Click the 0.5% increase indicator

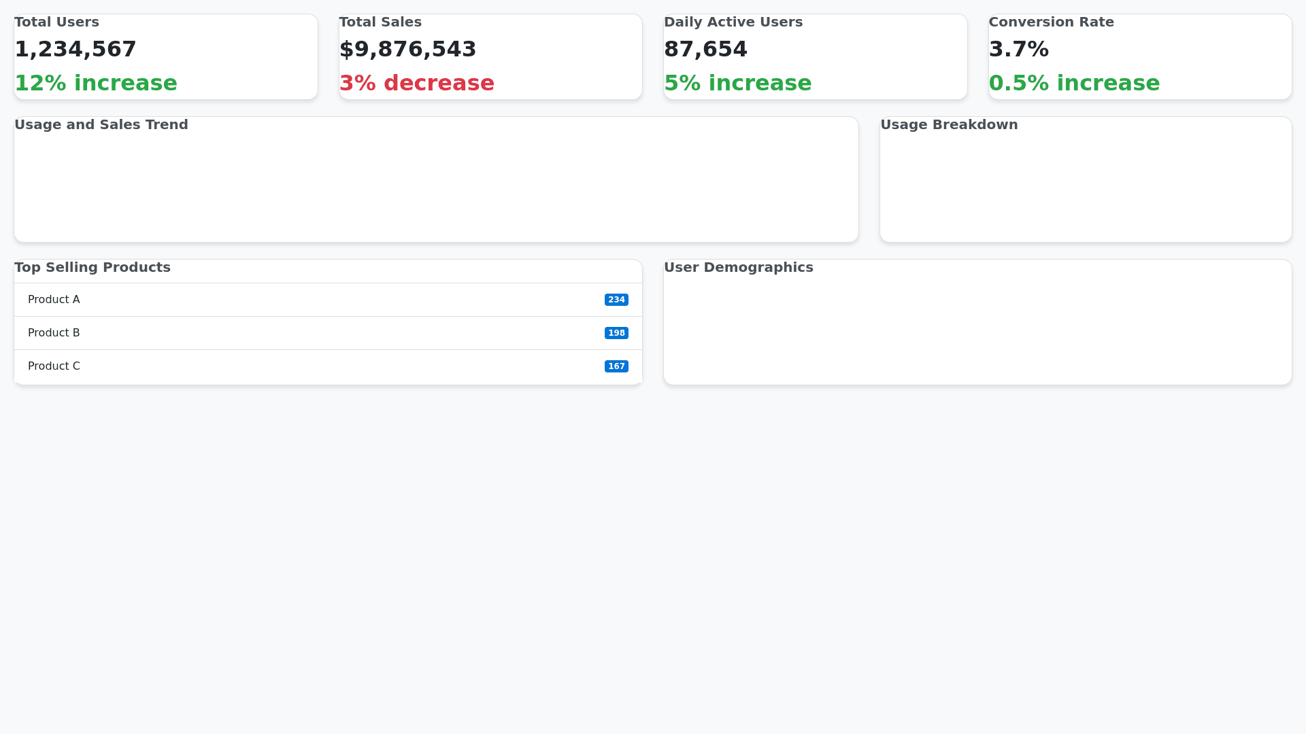click(1073, 83)
